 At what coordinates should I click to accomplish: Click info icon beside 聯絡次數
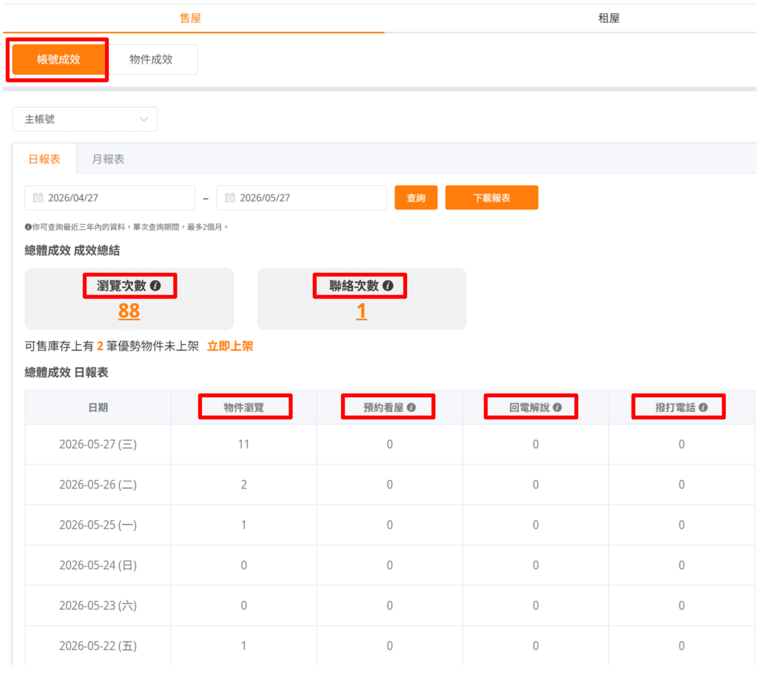pyautogui.click(x=388, y=286)
